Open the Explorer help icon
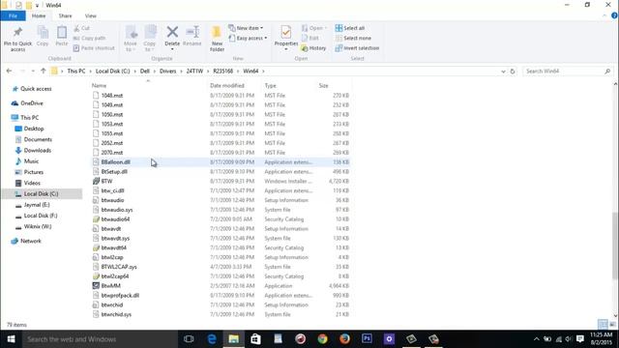Viewport: 619px width, 348px height. tap(614, 15)
